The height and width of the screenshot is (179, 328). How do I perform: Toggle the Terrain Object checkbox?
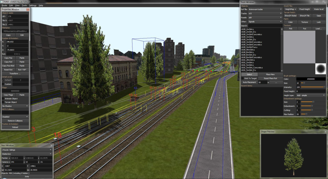point(3,102)
